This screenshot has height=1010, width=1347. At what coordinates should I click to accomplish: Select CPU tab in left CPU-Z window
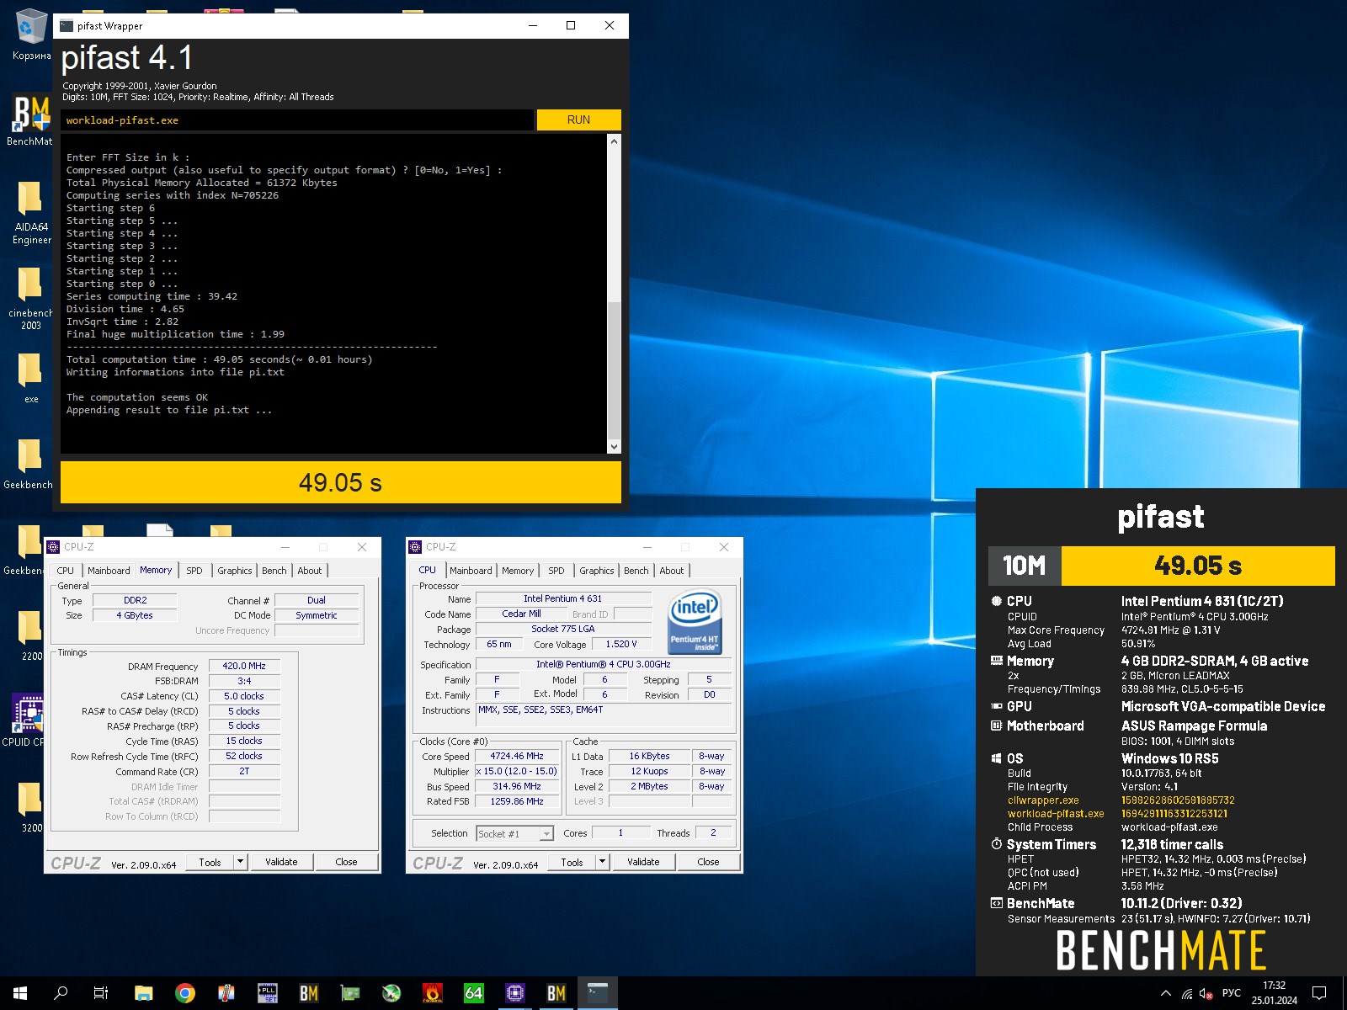[x=66, y=571]
